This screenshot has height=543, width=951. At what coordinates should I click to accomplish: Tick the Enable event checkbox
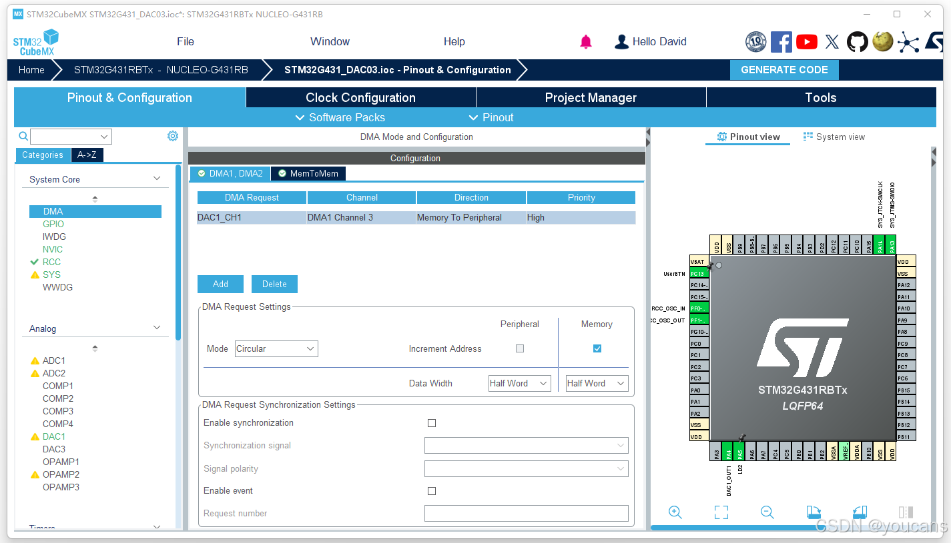tap(432, 491)
